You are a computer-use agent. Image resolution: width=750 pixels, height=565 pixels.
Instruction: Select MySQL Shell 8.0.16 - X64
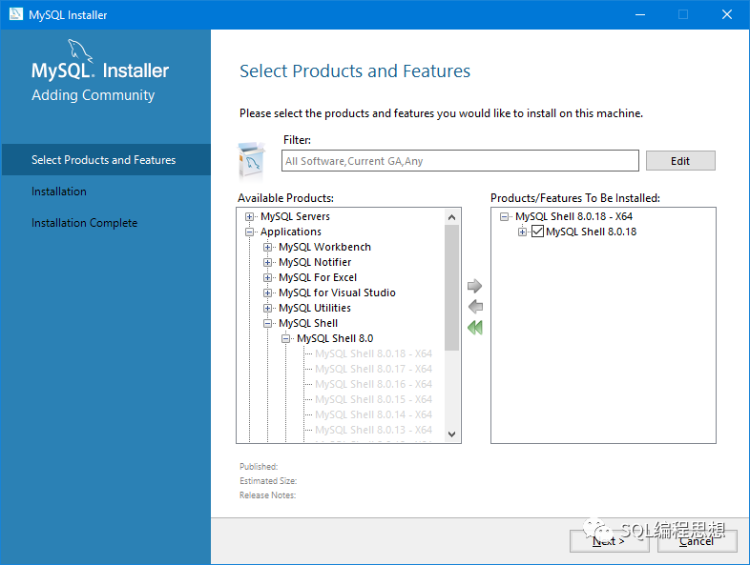pos(373,385)
